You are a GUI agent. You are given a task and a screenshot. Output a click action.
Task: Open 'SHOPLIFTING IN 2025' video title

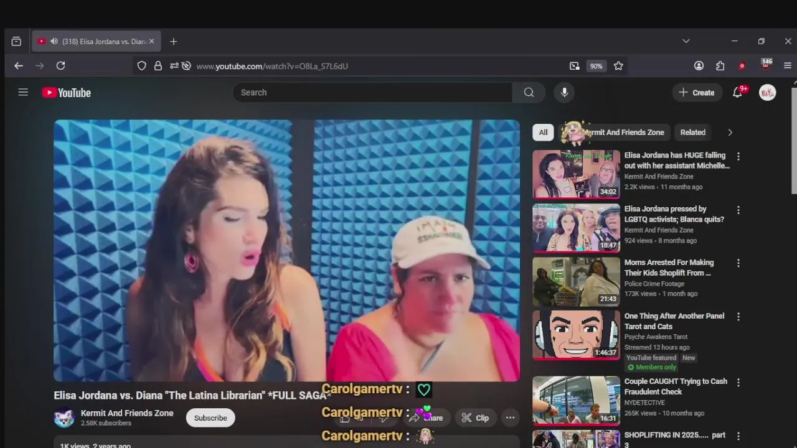point(675,440)
